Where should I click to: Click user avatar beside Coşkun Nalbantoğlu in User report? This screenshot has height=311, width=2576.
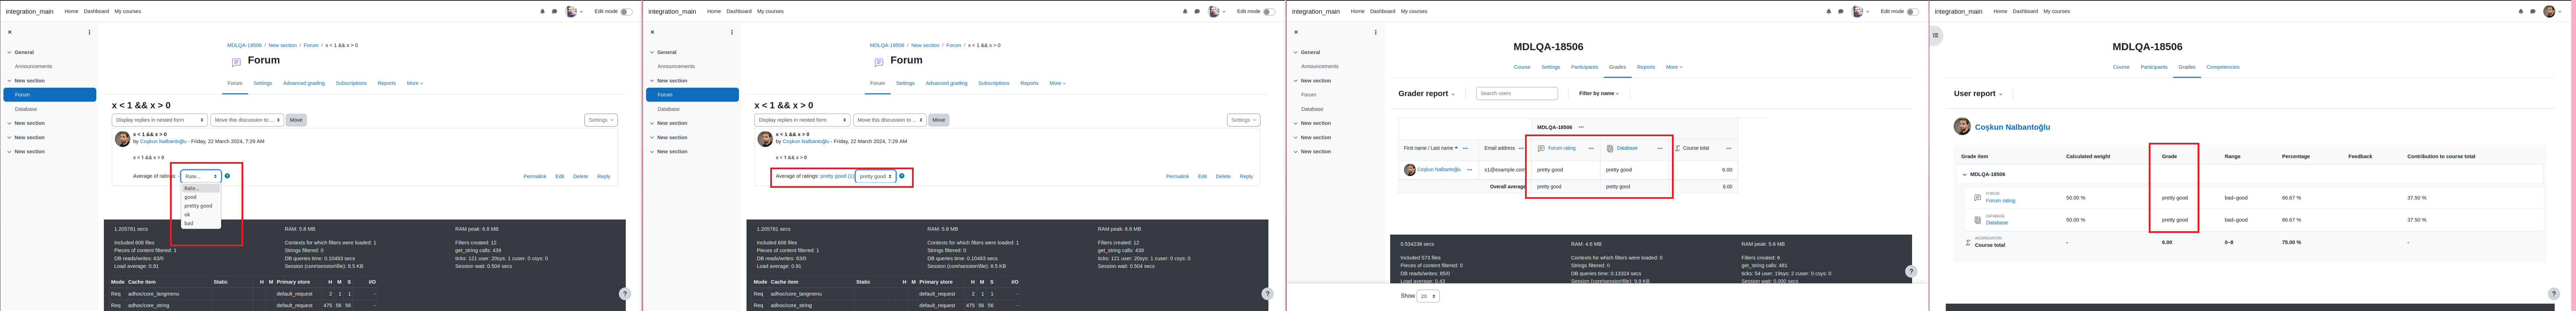coord(1962,126)
